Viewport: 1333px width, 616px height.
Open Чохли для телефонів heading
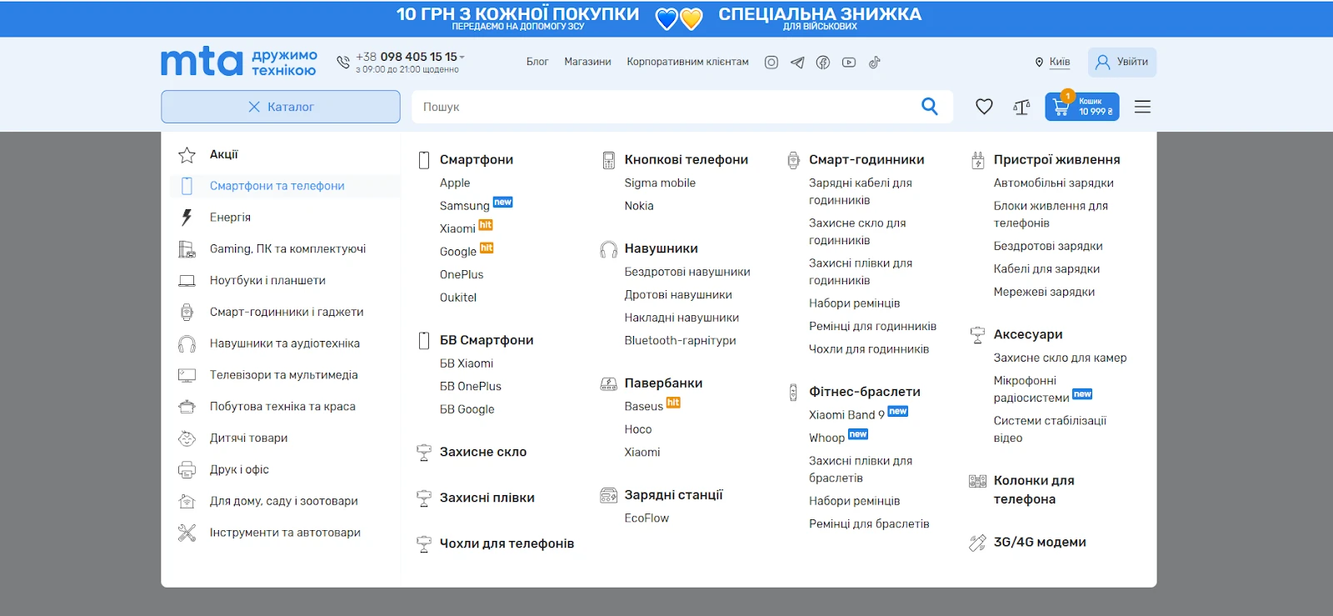[507, 543]
